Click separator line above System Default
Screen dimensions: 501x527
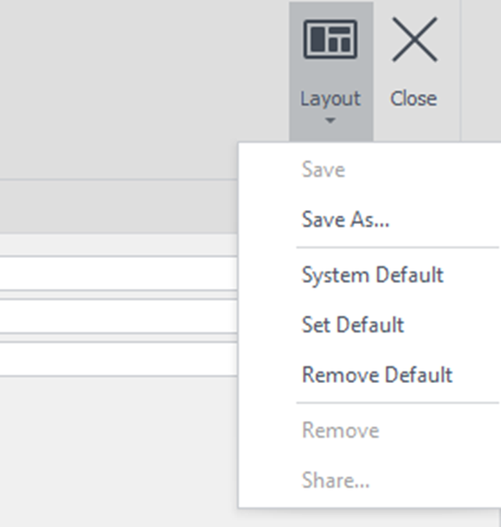pos(397,248)
